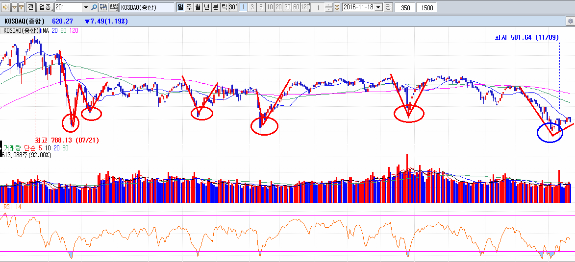Click the 350 candle count input field
This screenshot has width=575, height=262.
[x=405, y=7]
